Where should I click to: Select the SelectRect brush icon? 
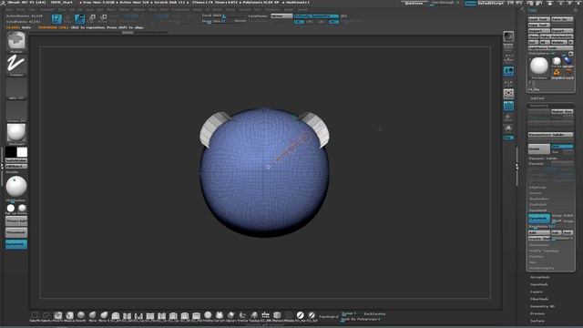(35, 315)
